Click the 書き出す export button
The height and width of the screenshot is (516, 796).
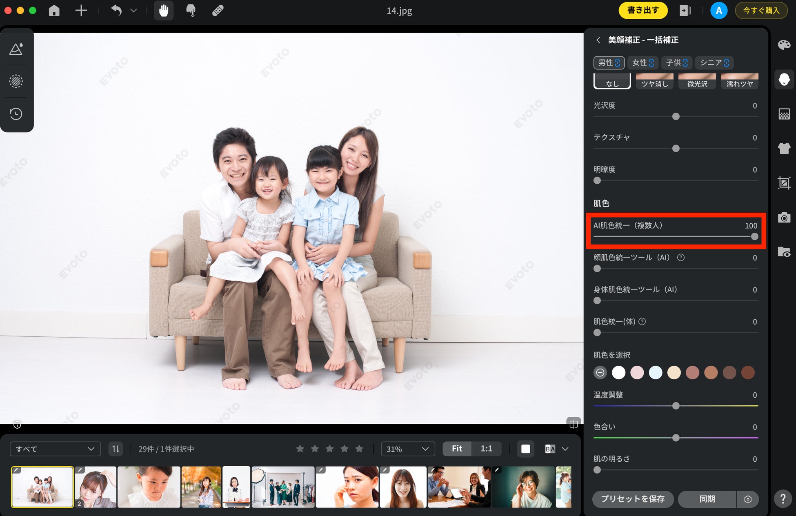(643, 11)
